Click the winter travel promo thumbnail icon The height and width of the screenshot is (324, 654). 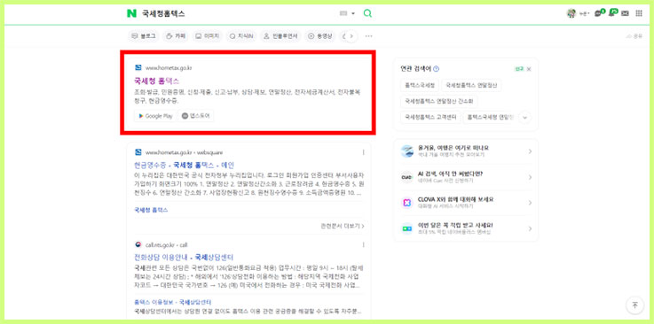(406, 151)
